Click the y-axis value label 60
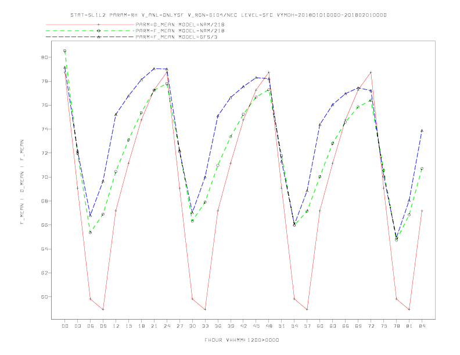Image resolution: width=460 pixels, height=355 pixels. click(44, 297)
